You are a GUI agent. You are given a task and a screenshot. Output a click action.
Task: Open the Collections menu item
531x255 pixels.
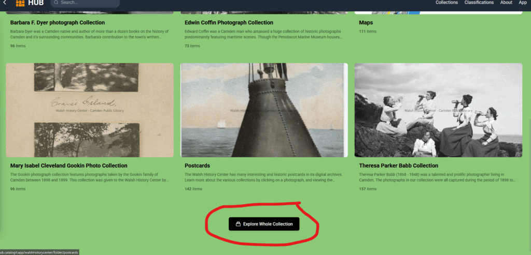pos(446,3)
